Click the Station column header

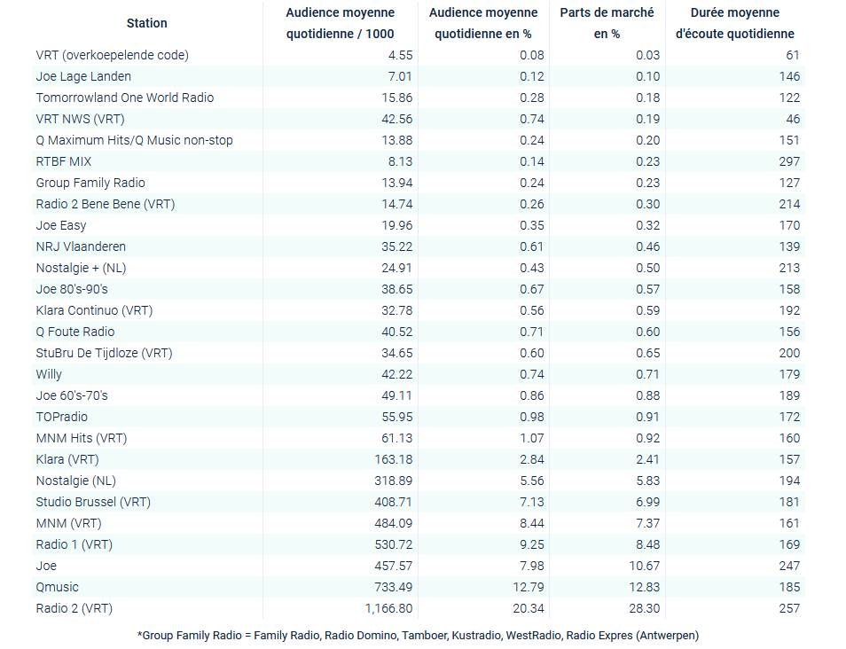click(146, 23)
